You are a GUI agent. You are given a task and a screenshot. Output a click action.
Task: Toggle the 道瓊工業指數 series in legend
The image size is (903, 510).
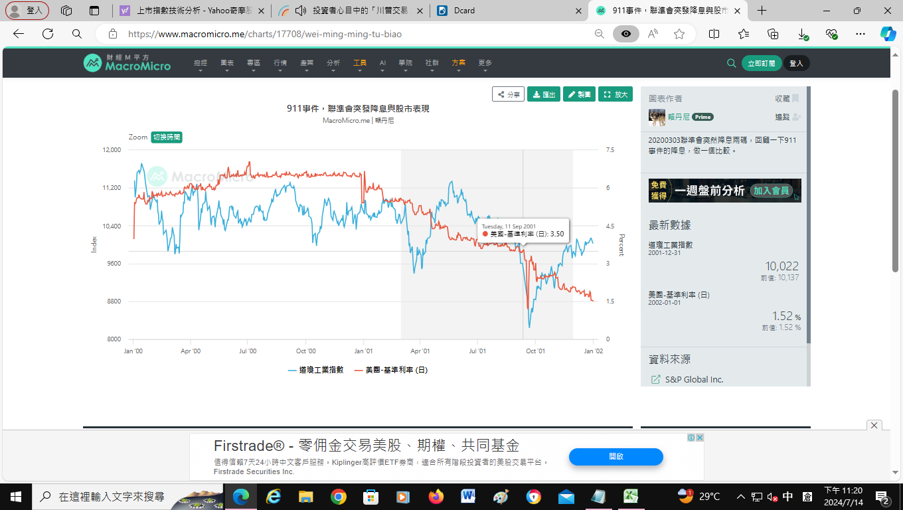[316, 370]
